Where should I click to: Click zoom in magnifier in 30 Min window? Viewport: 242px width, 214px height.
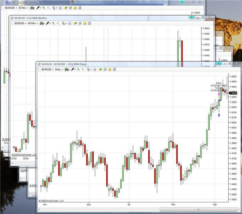point(44,8)
